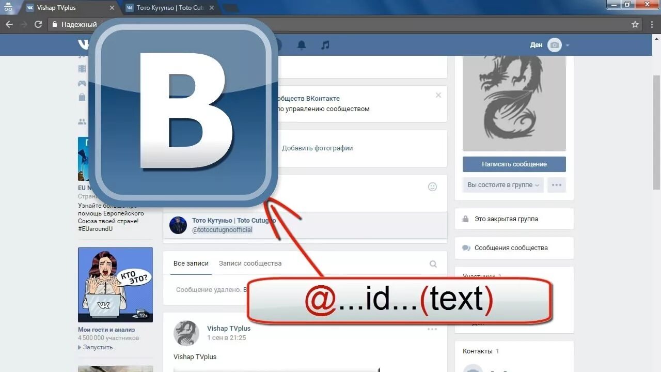Open the three-dot group actions button
This screenshot has width=661, height=372.
coord(557,185)
